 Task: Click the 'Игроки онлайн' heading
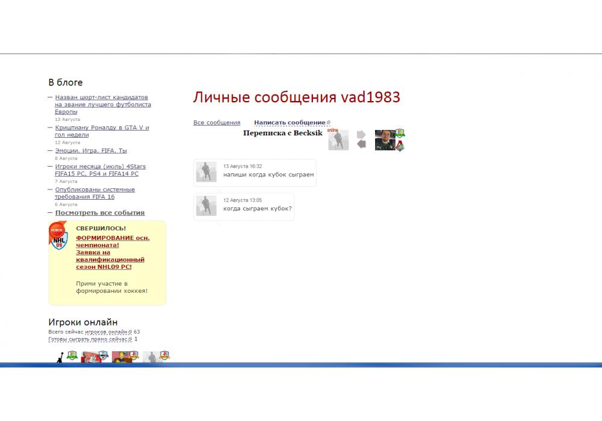click(x=83, y=322)
